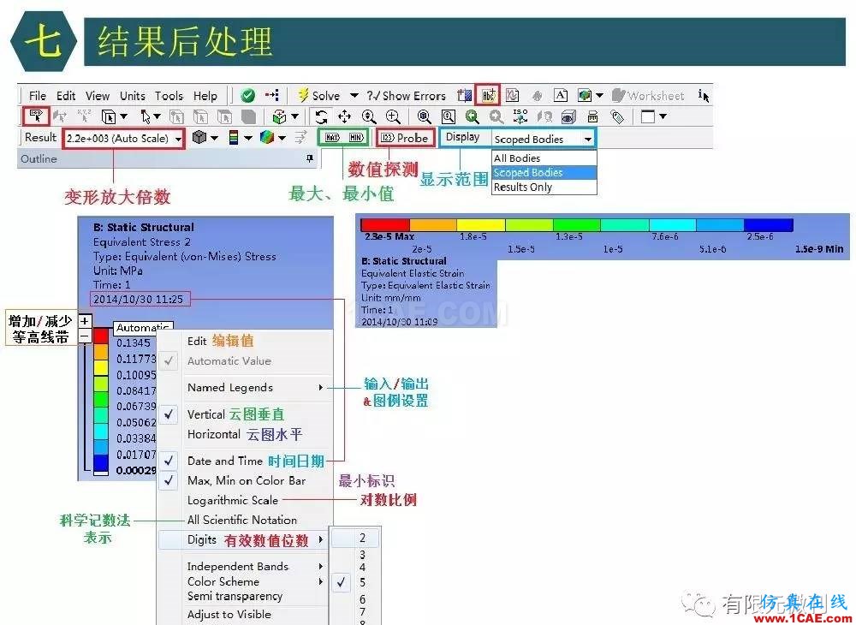The height and width of the screenshot is (625, 856).
Task: Open the Tools menu
Action: [x=169, y=96]
